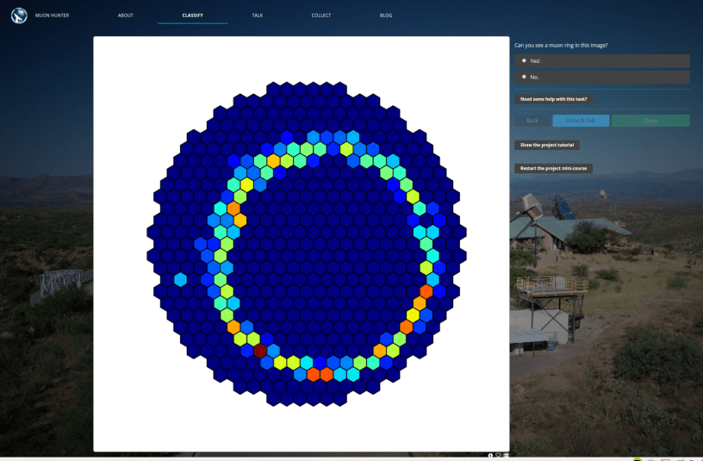
Task: Select the 'No.' answer option
Action: (601, 77)
